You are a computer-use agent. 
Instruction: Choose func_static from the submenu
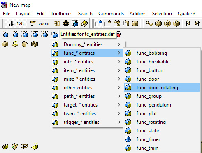tap(162, 131)
